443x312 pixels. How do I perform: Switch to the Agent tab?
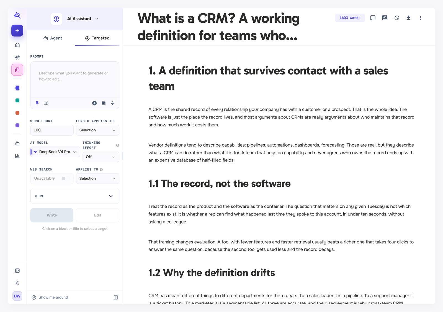[53, 38]
